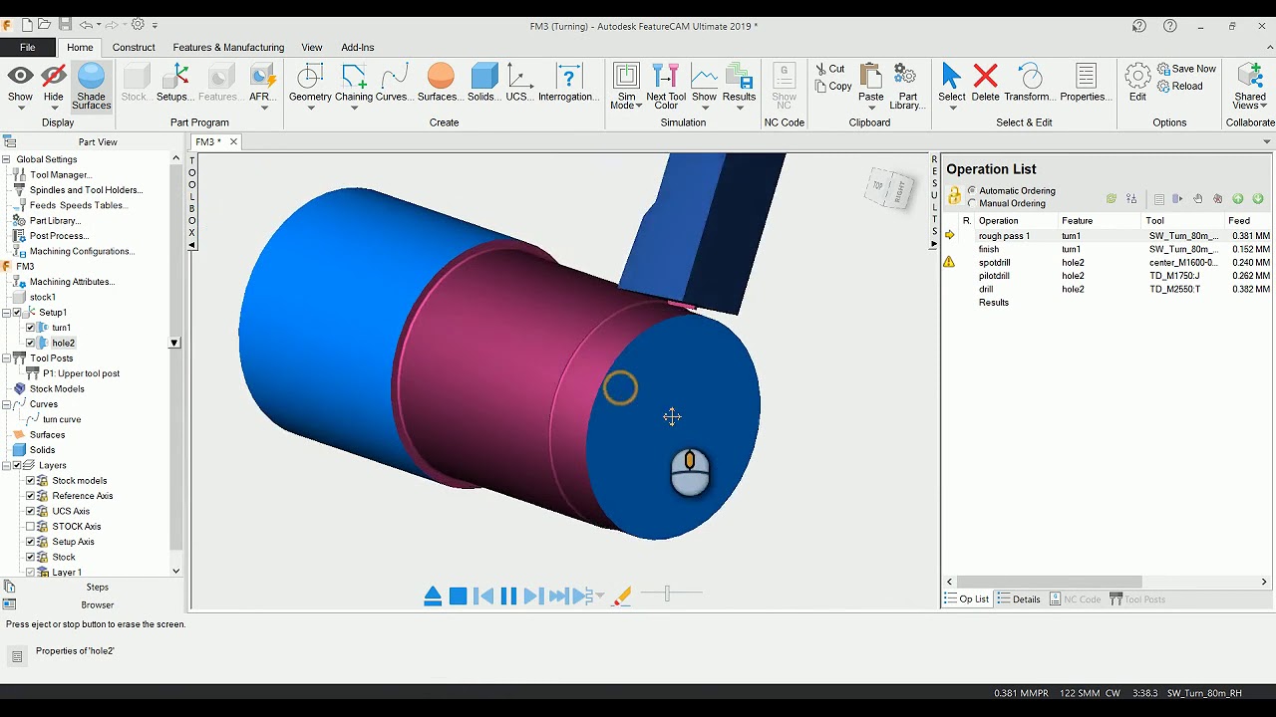
Task: Stop the simulation playback
Action: tap(458, 597)
